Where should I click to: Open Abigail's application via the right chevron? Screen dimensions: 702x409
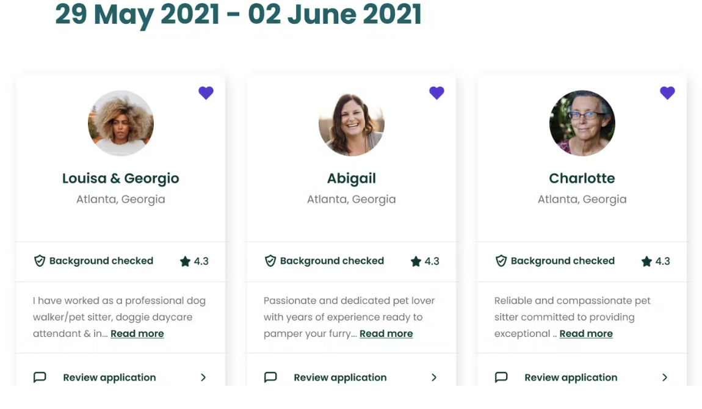point(434,378)
